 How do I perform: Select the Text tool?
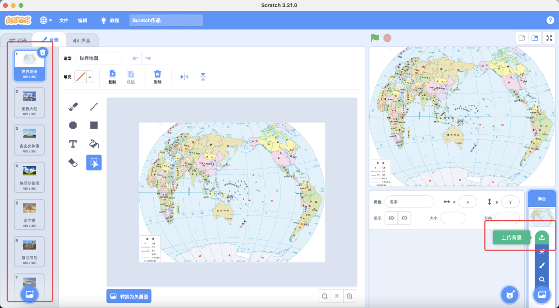coord(73,144)
